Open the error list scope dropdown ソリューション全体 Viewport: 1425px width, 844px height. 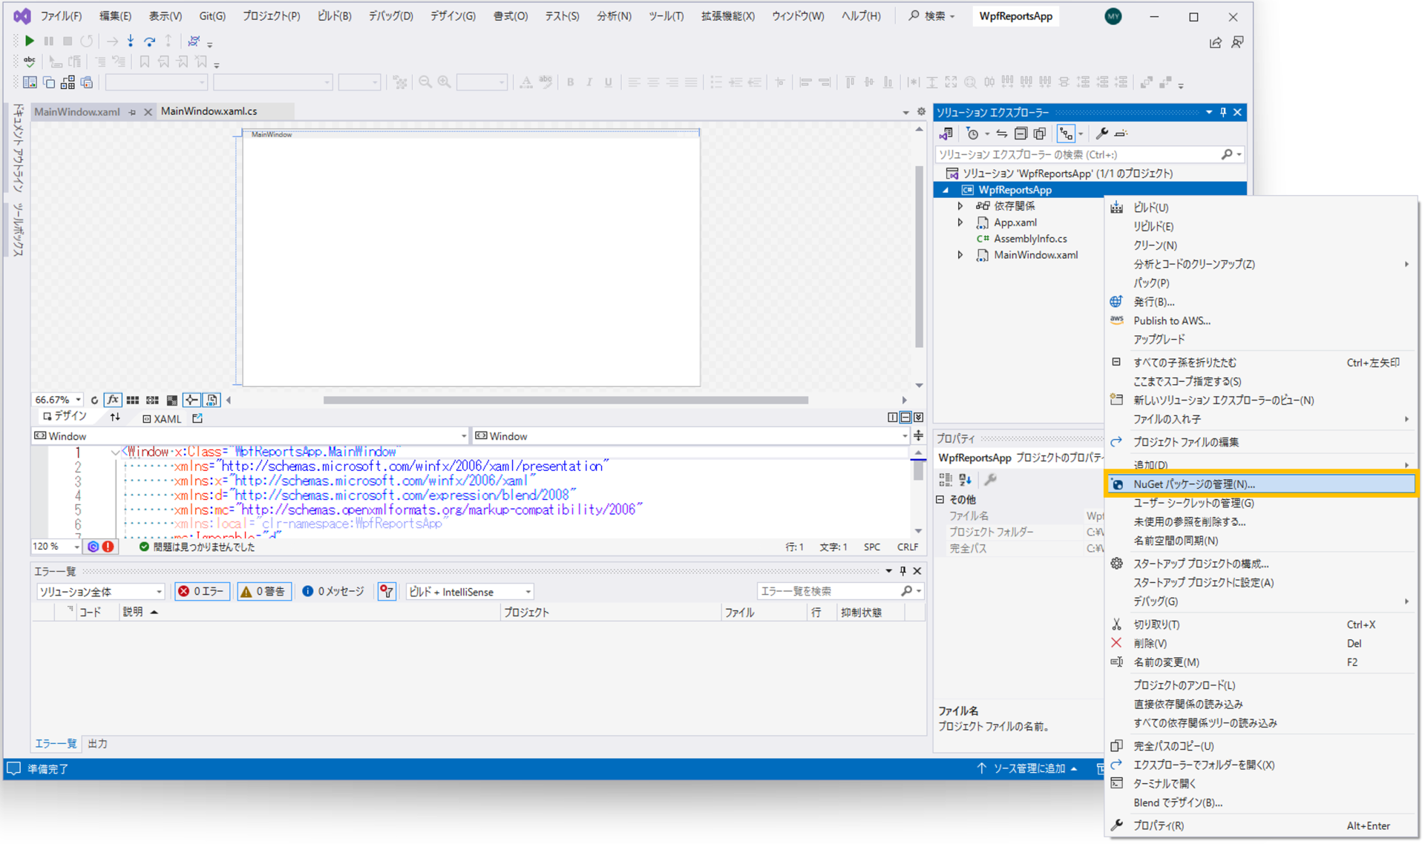click(100, 591)
